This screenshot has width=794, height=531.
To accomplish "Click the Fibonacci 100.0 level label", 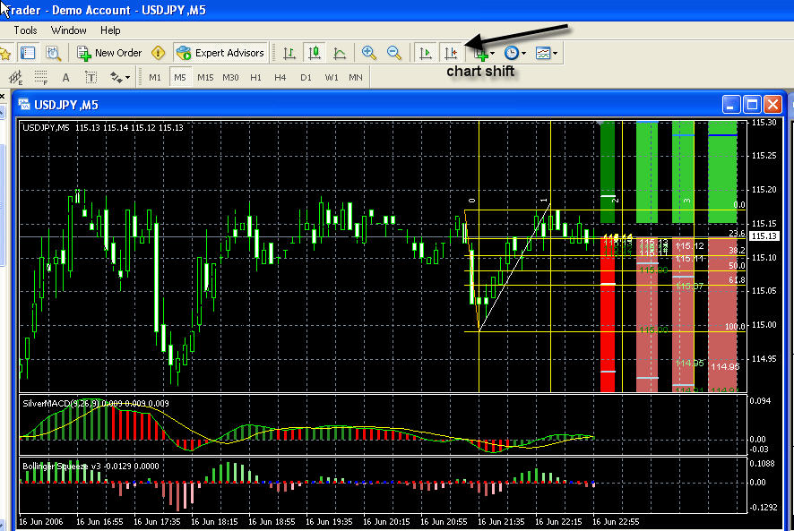I will click(735, 327).
